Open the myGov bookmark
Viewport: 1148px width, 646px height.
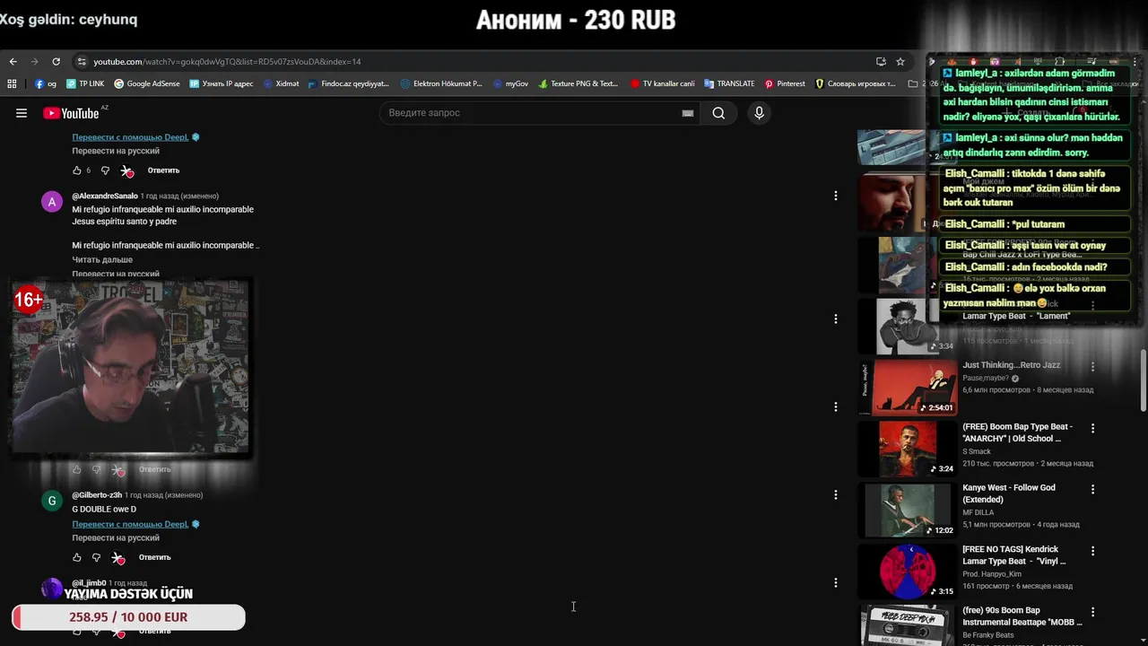[x=510, y=83]
